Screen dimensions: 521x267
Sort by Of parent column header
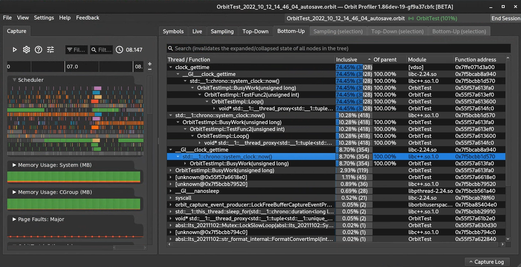point(390,60)
